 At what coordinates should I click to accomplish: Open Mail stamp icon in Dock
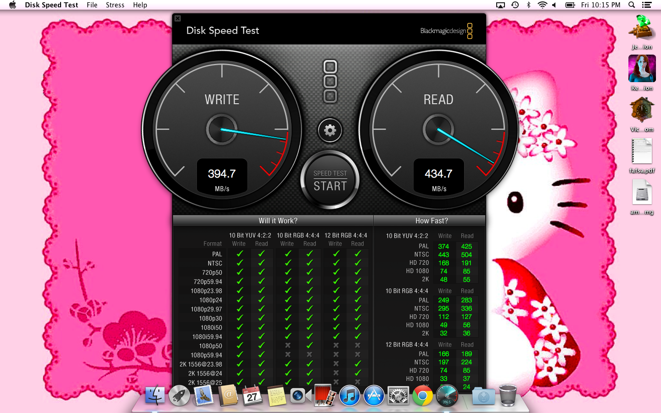click(203, 395)
